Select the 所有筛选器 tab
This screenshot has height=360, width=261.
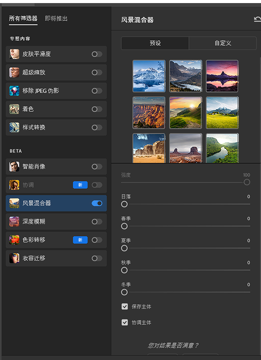(x=23, y=19)
